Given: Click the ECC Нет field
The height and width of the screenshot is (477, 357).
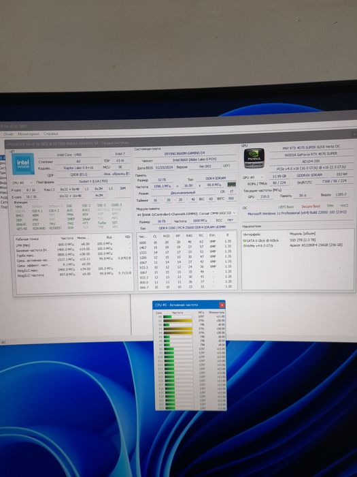Looking at the screenshot, I should click(230, 219).
